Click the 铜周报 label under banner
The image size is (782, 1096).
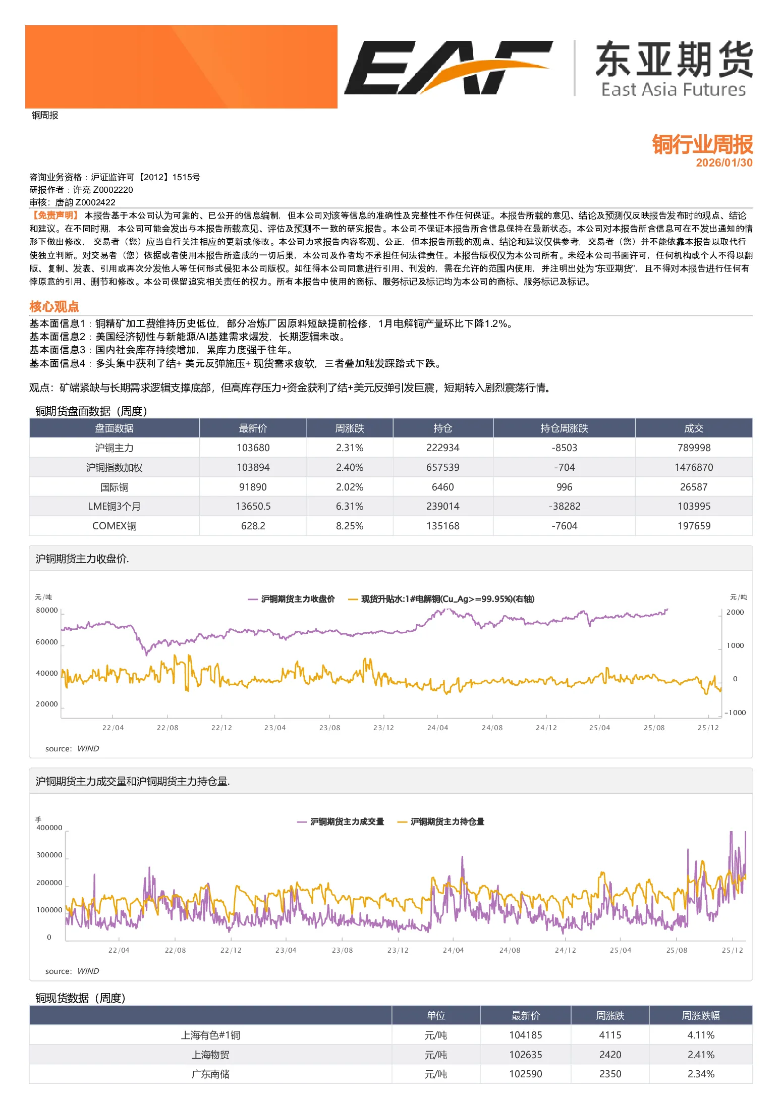[x=45, y=116]
